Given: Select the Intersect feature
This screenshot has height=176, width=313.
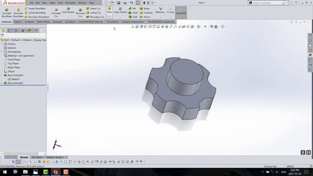Looking at the screenshot, I should coord(146,13).
